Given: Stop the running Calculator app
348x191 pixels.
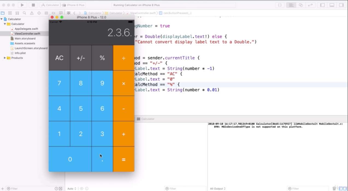Looking at the screenshot, I should [x=33, y=5].
